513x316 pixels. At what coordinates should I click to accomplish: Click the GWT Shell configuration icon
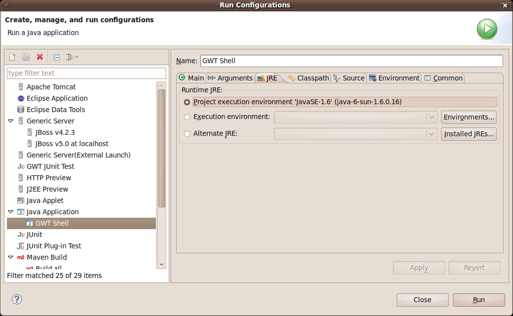[30, 223]
